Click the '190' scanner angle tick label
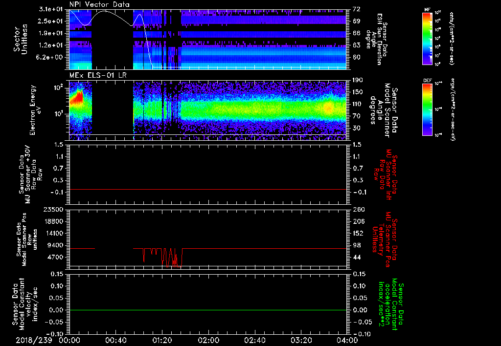Screen dimensions: 501x346 (x=358, y=80)
